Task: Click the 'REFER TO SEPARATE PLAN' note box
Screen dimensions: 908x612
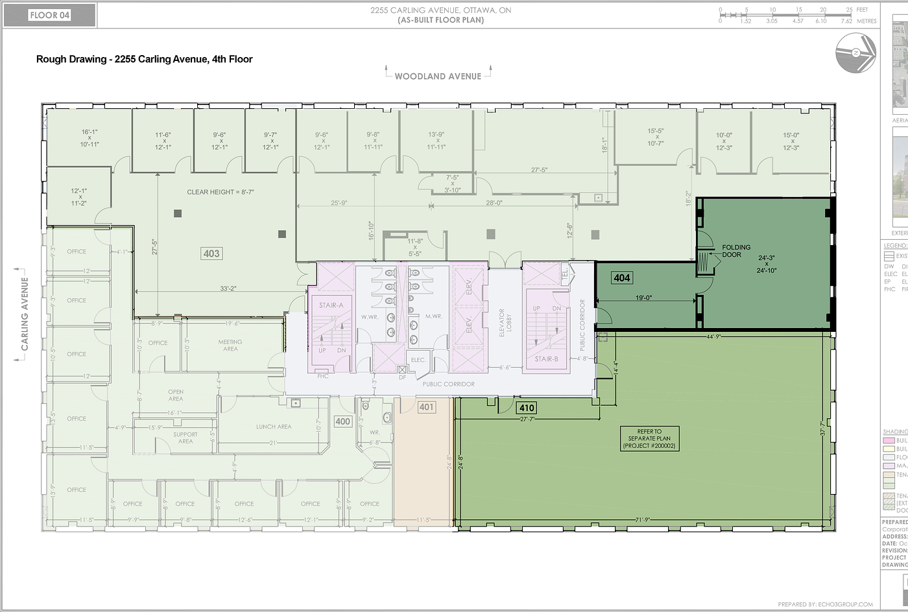Action: (x=649, y=439)
